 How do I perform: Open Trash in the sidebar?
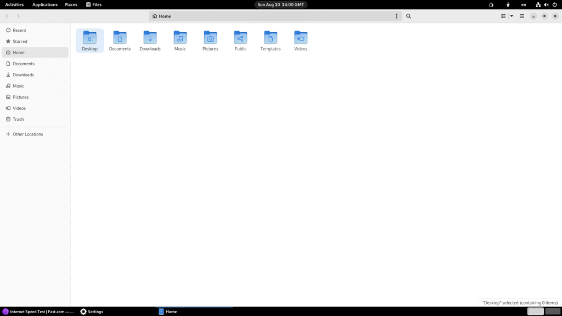[x=18, y=119]
